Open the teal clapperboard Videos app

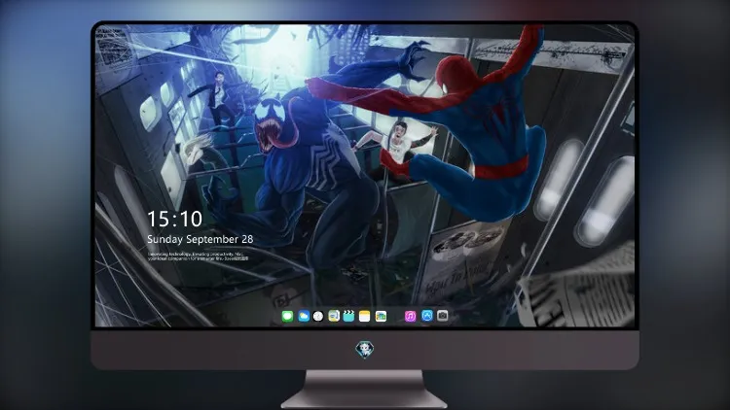pos(348,317)
